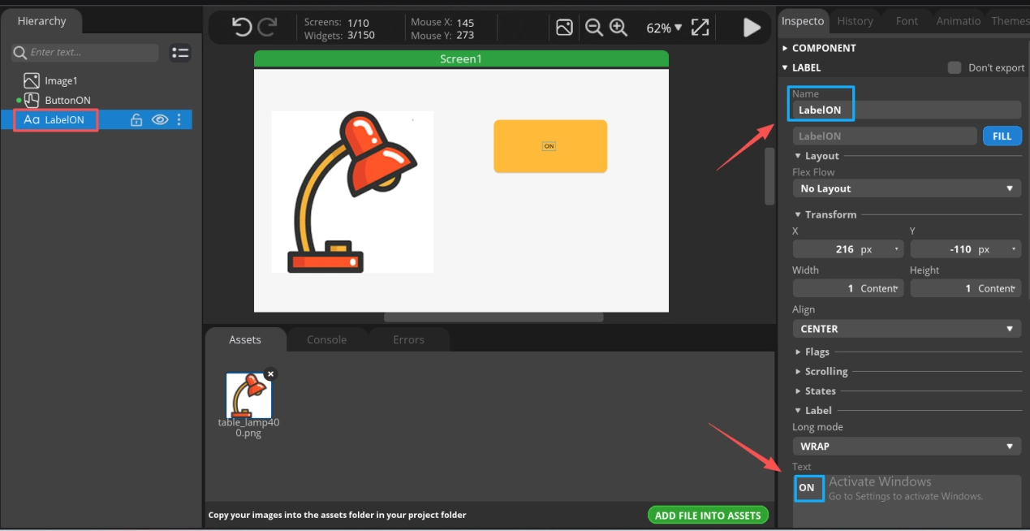
Task: Click the background image icon in toolbar
Action: [x=564, y=28]
